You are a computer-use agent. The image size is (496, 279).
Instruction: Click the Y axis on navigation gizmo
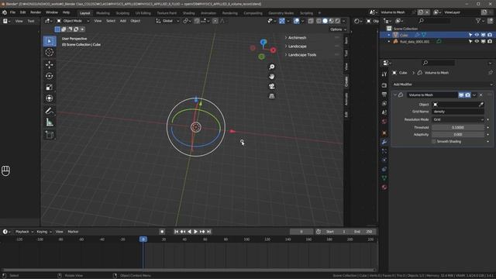click(261, 57)
